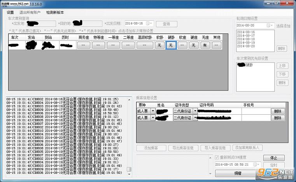Click the 特等座 cell button
Screen dimensions: 296x182
[x=98, y=45]
